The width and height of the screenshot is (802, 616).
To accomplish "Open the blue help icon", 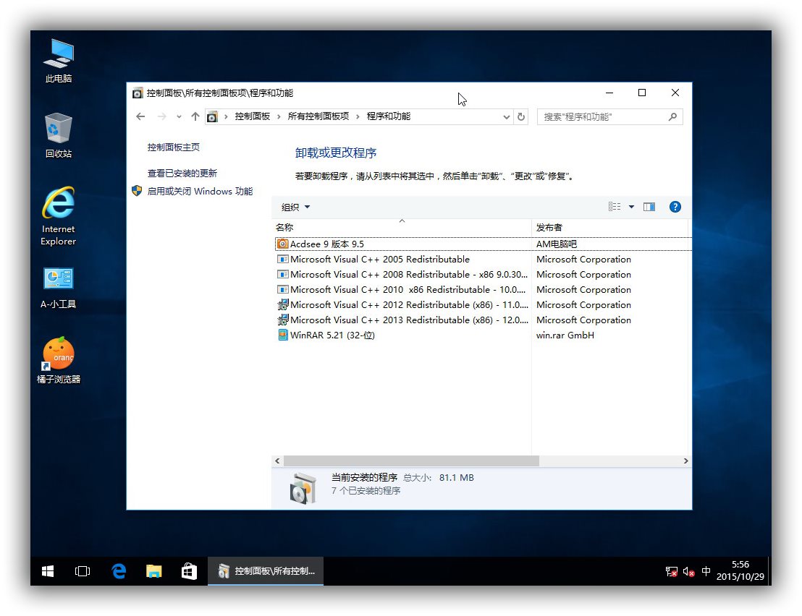I will pyautogui.click(x=675, y=206).
